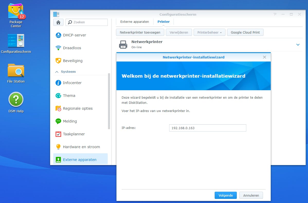Open Thema palette icon
The image size is (308, 203).
tap(58, 96)
